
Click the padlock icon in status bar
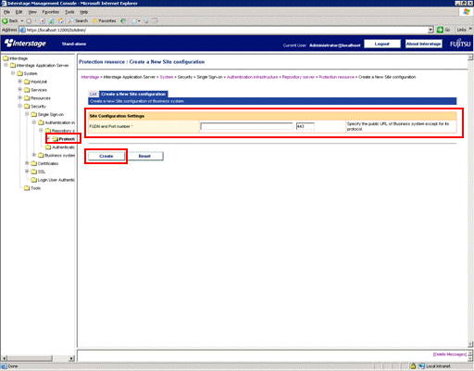(x=413, y=366)
